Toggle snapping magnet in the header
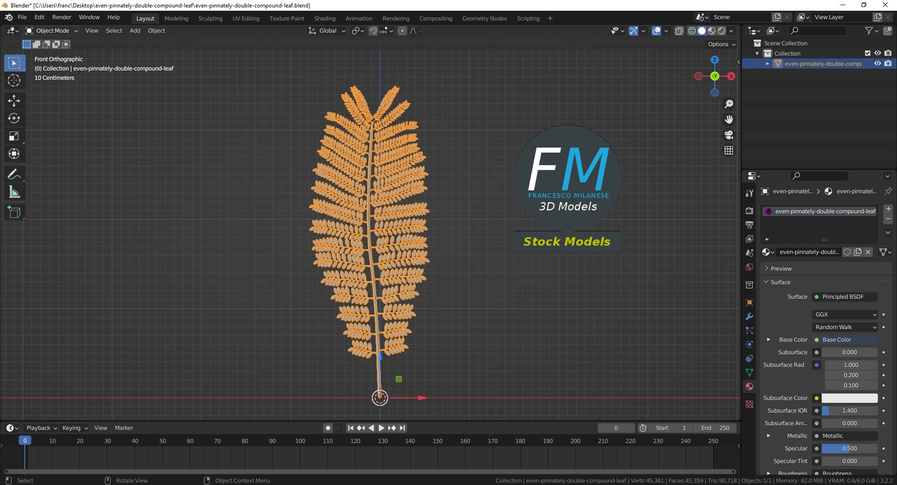 (373, 31)
